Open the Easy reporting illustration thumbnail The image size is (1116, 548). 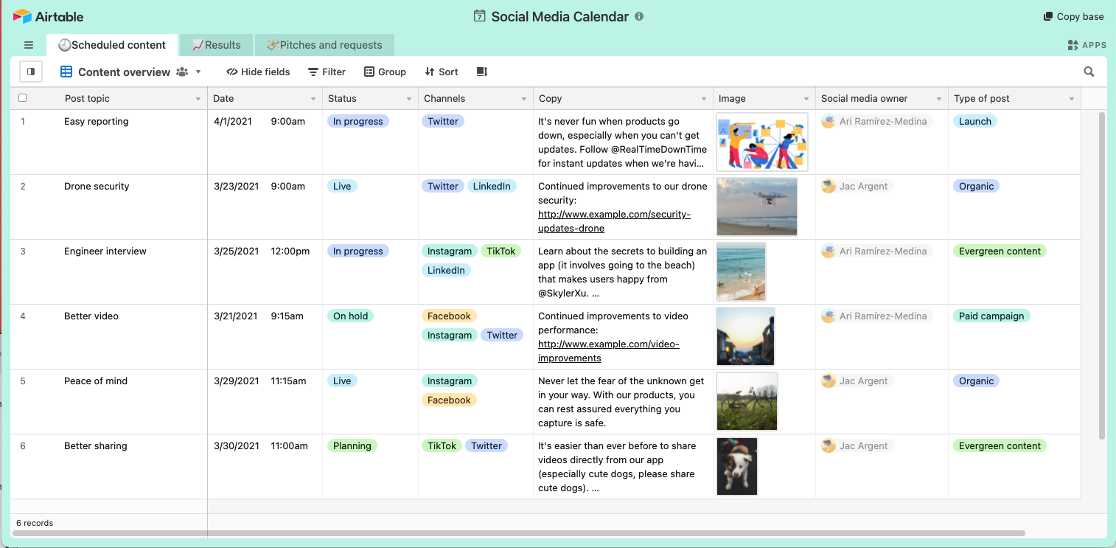tap(762, 142)
